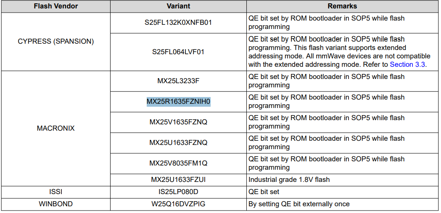Click the MACRONIX vendor cell

(55, 129)
